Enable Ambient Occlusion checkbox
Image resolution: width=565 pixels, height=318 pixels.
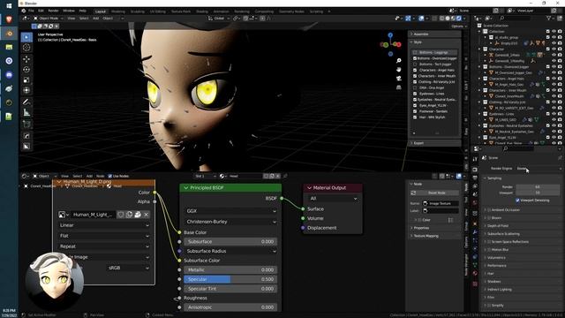[x=489, y=210]
